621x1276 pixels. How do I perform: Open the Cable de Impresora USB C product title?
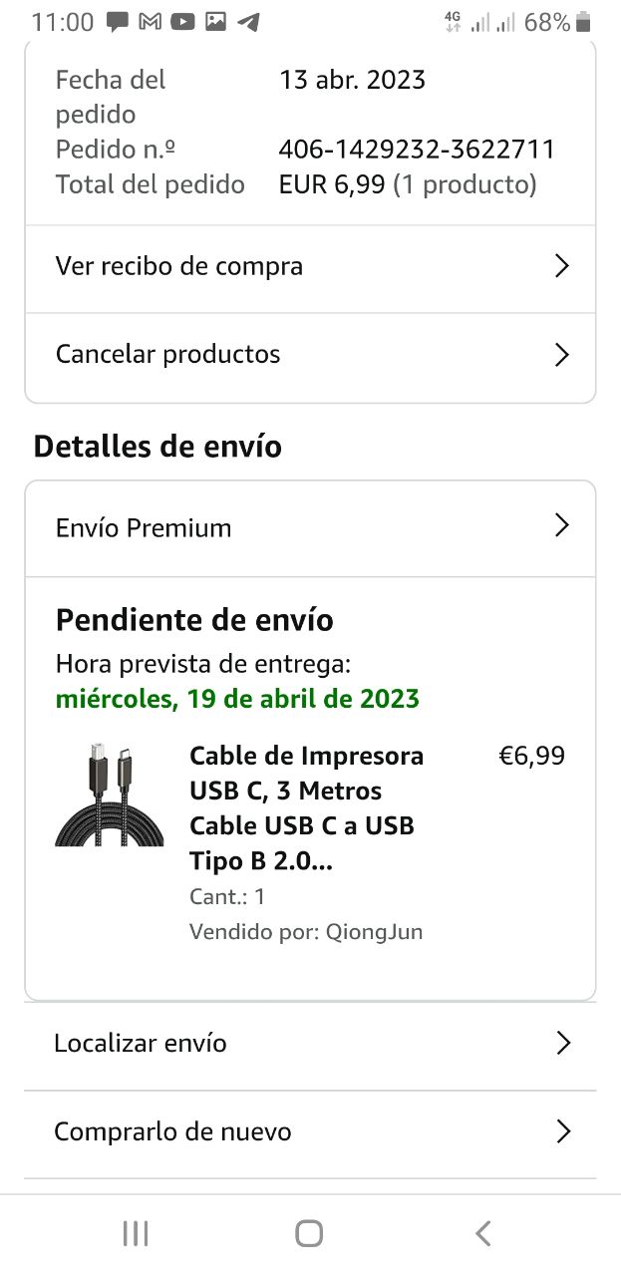coord(306,808)
